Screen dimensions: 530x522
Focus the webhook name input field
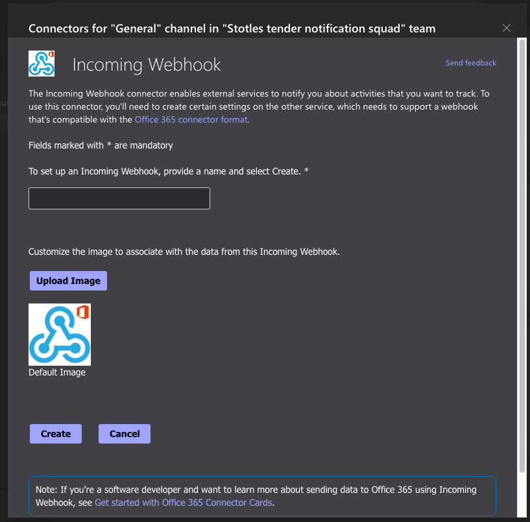119,198
